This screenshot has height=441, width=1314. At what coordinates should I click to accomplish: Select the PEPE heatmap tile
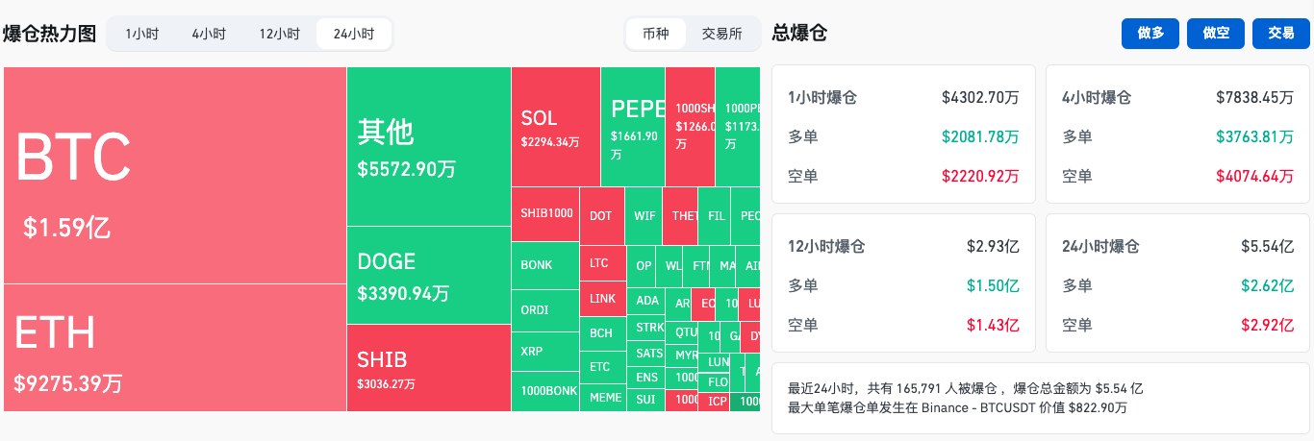point(632,127)
